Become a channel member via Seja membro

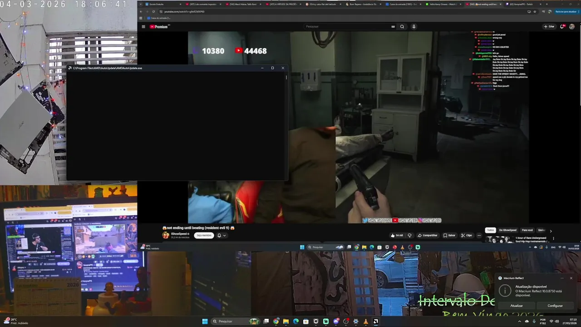(x=204, y=235)
